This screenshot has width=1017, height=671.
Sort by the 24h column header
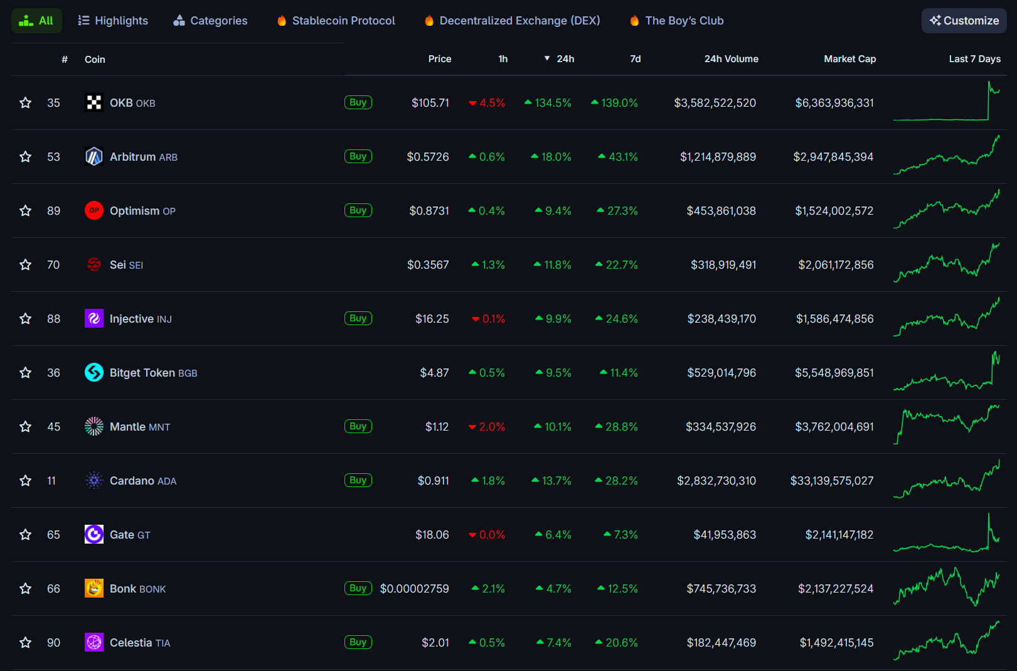[x=565, y=59]
